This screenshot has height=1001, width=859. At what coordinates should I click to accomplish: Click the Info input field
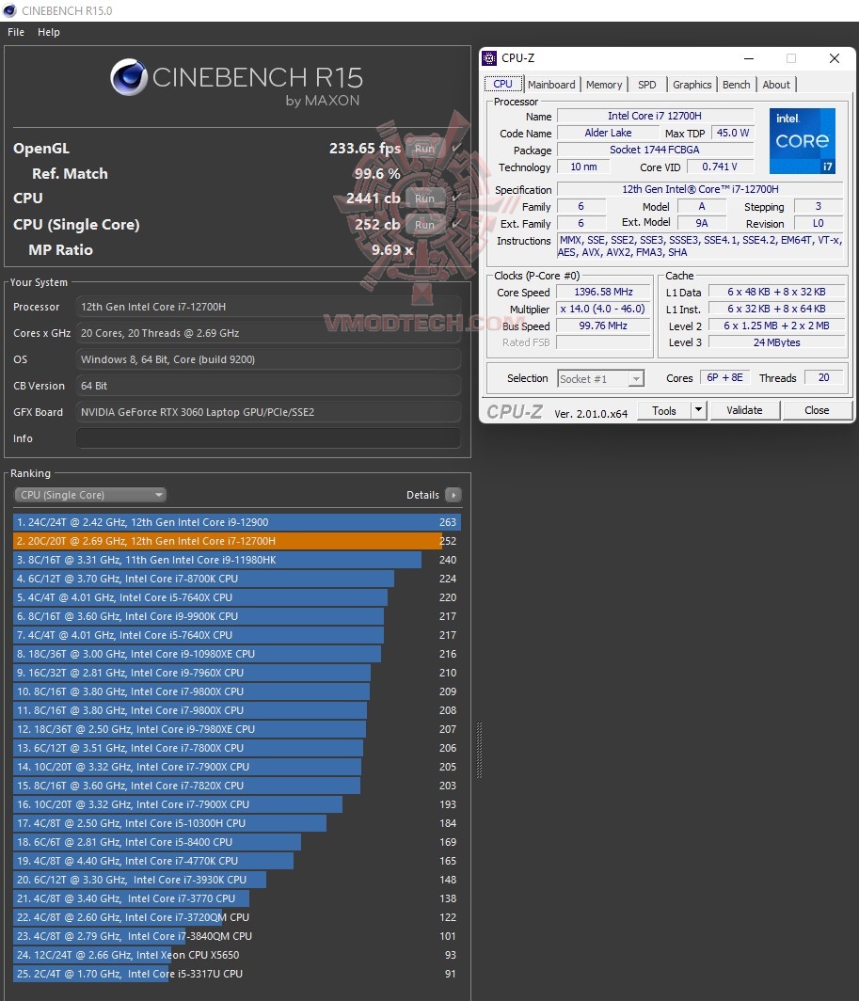pyautogui.click(x=268, y=438)
